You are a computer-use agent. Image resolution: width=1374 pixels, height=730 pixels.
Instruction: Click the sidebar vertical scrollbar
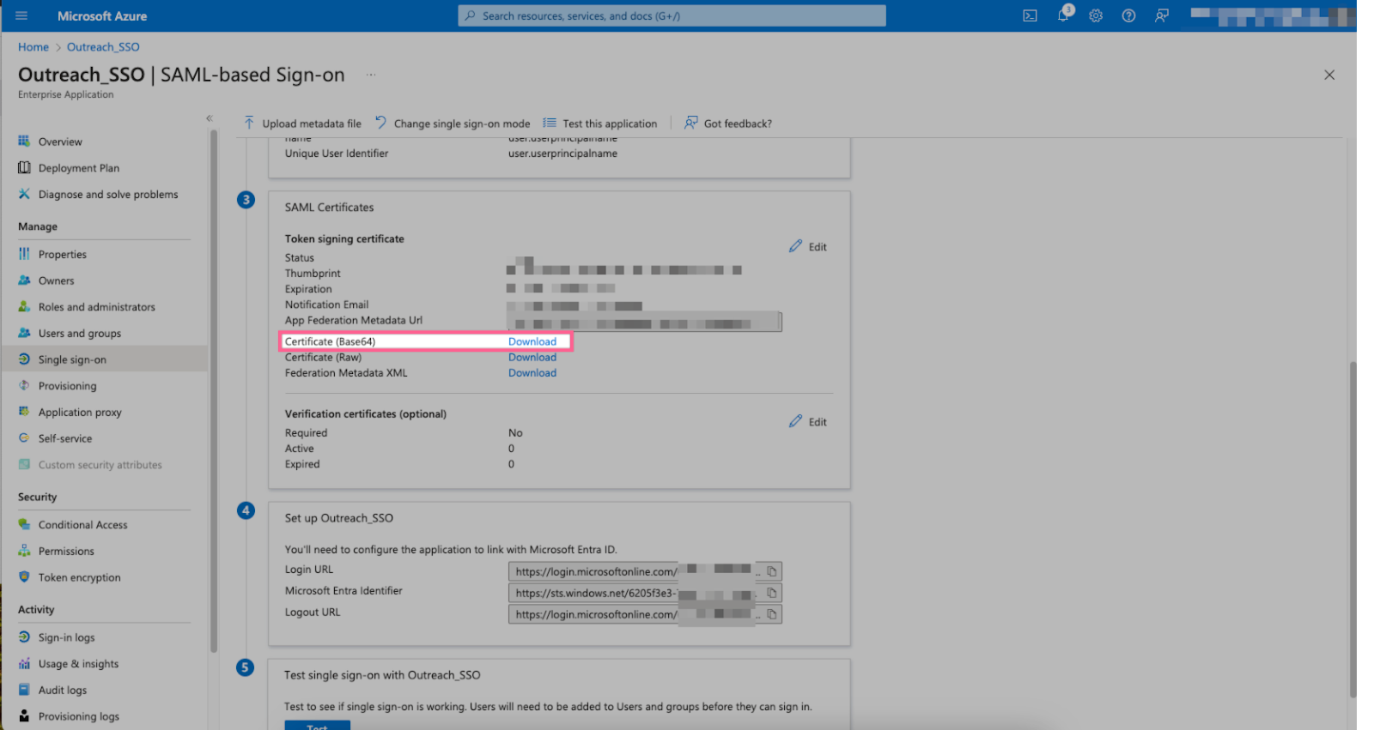tap(214, 390)
